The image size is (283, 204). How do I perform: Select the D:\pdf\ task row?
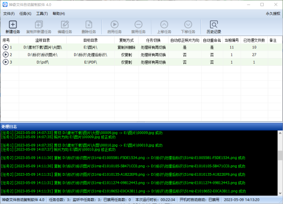pos(141,62)
